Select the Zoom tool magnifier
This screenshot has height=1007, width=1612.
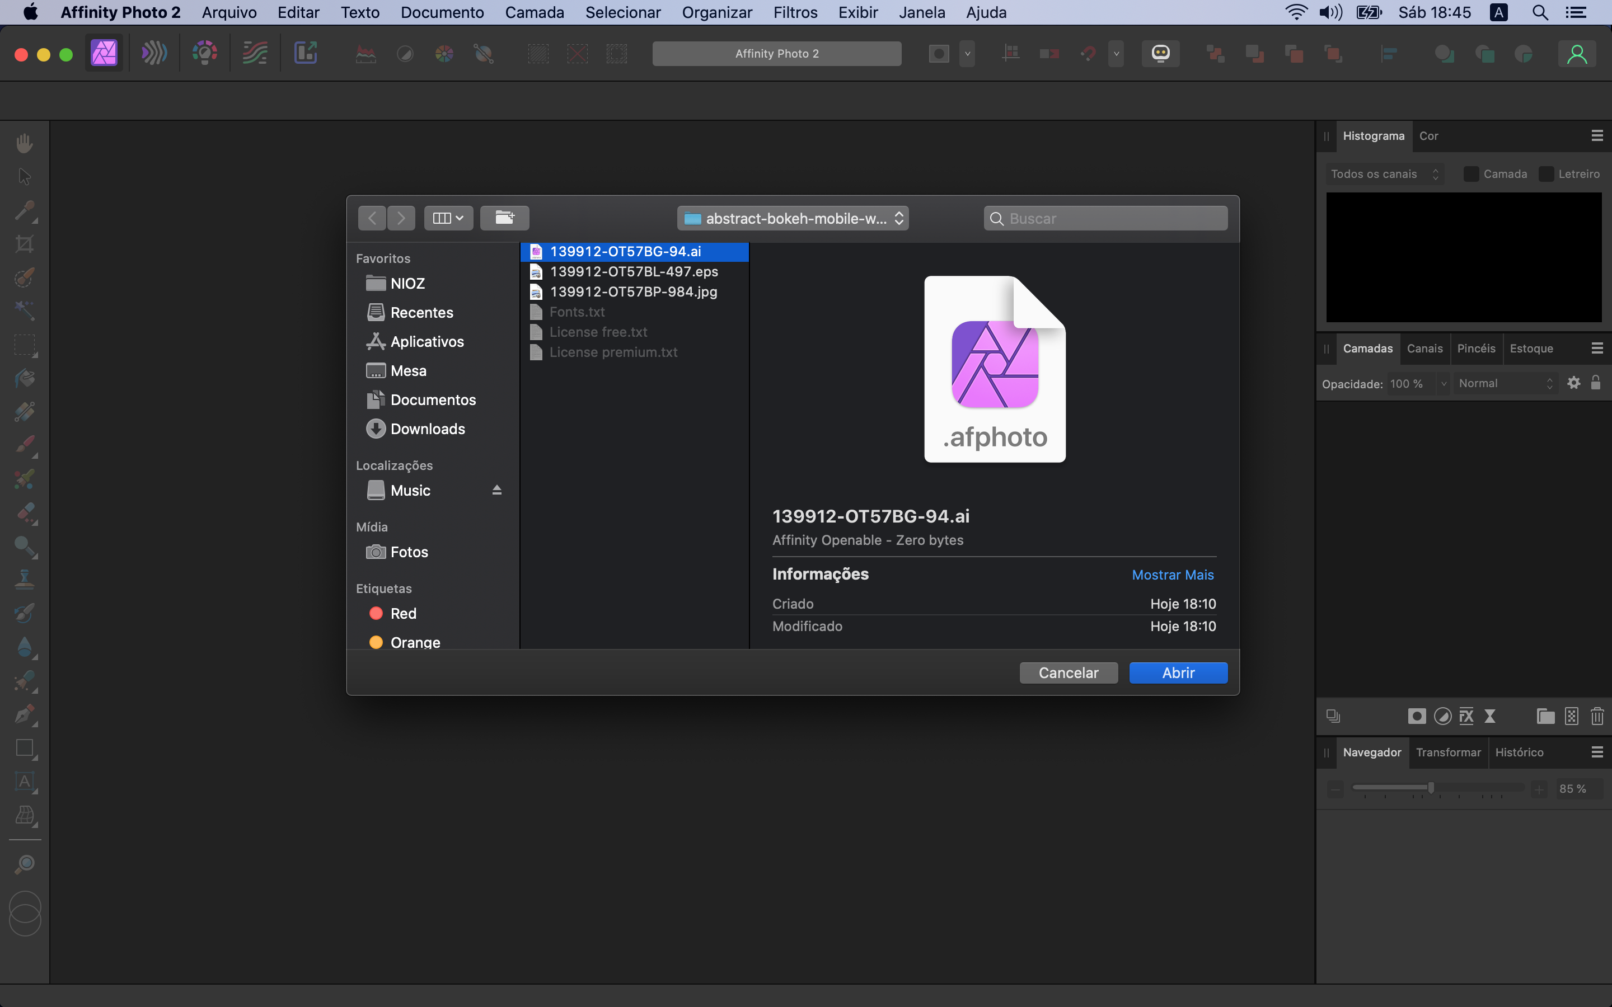click(25, 864)
